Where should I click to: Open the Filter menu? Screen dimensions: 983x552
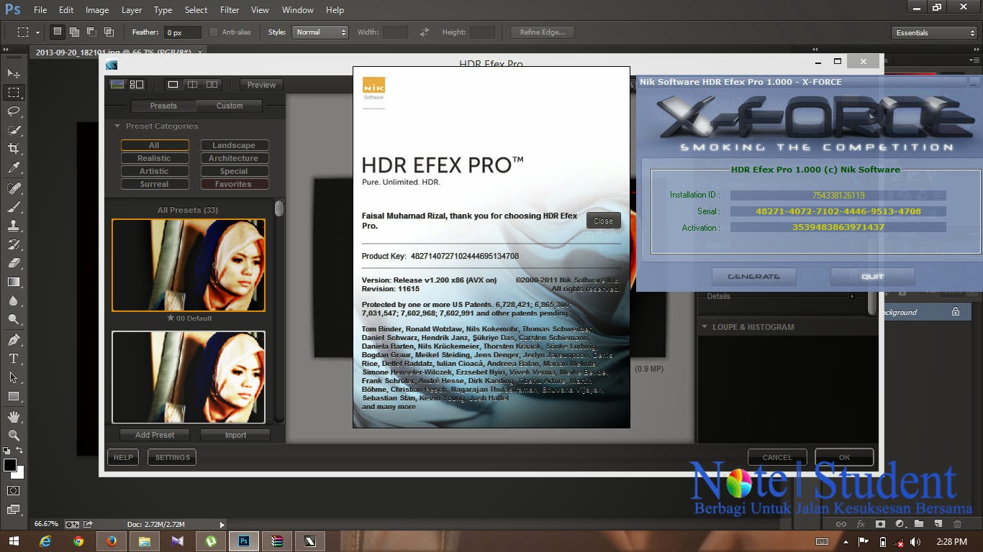coord(229,9)
